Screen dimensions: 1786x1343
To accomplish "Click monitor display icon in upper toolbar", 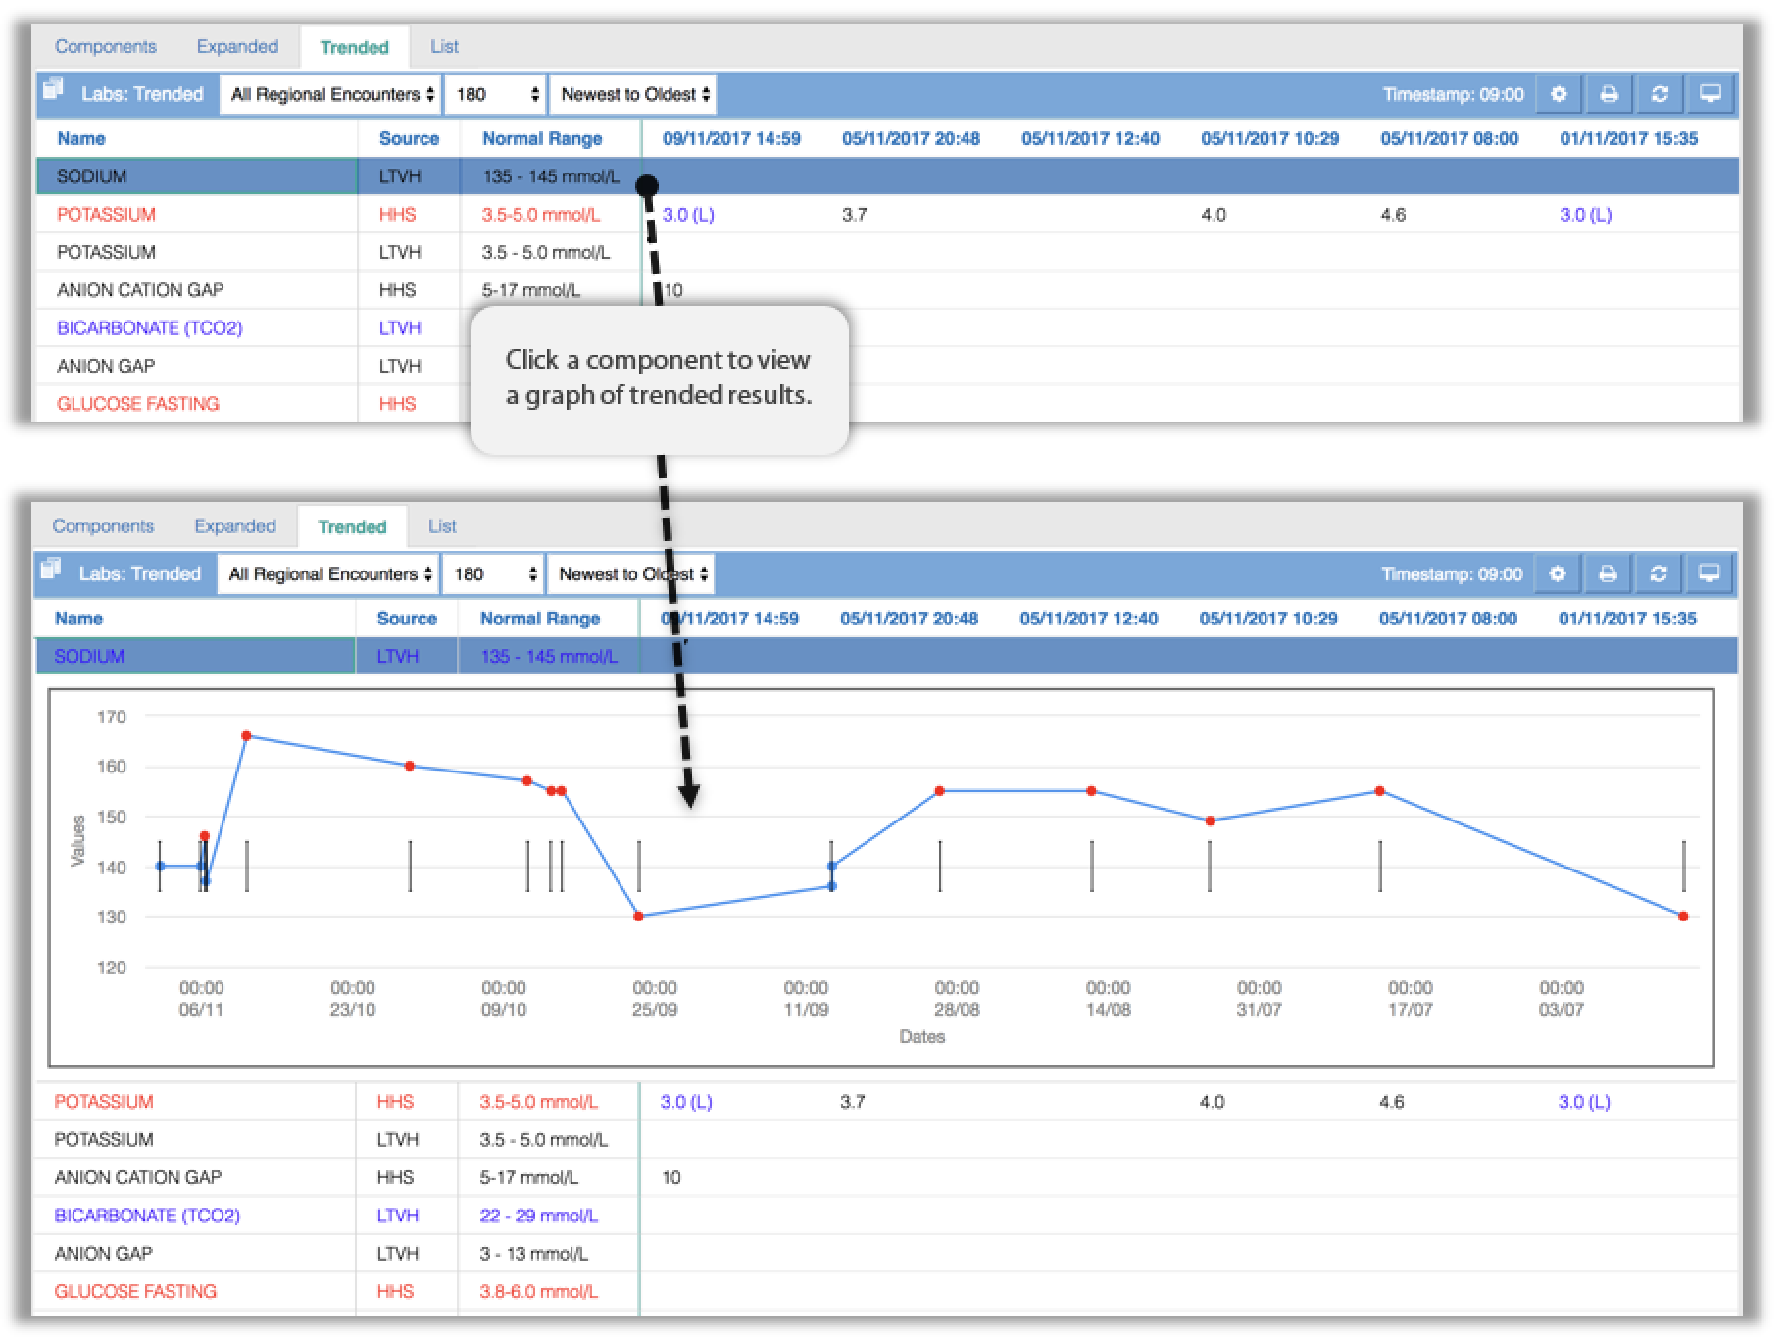I will click(1711, 95).
